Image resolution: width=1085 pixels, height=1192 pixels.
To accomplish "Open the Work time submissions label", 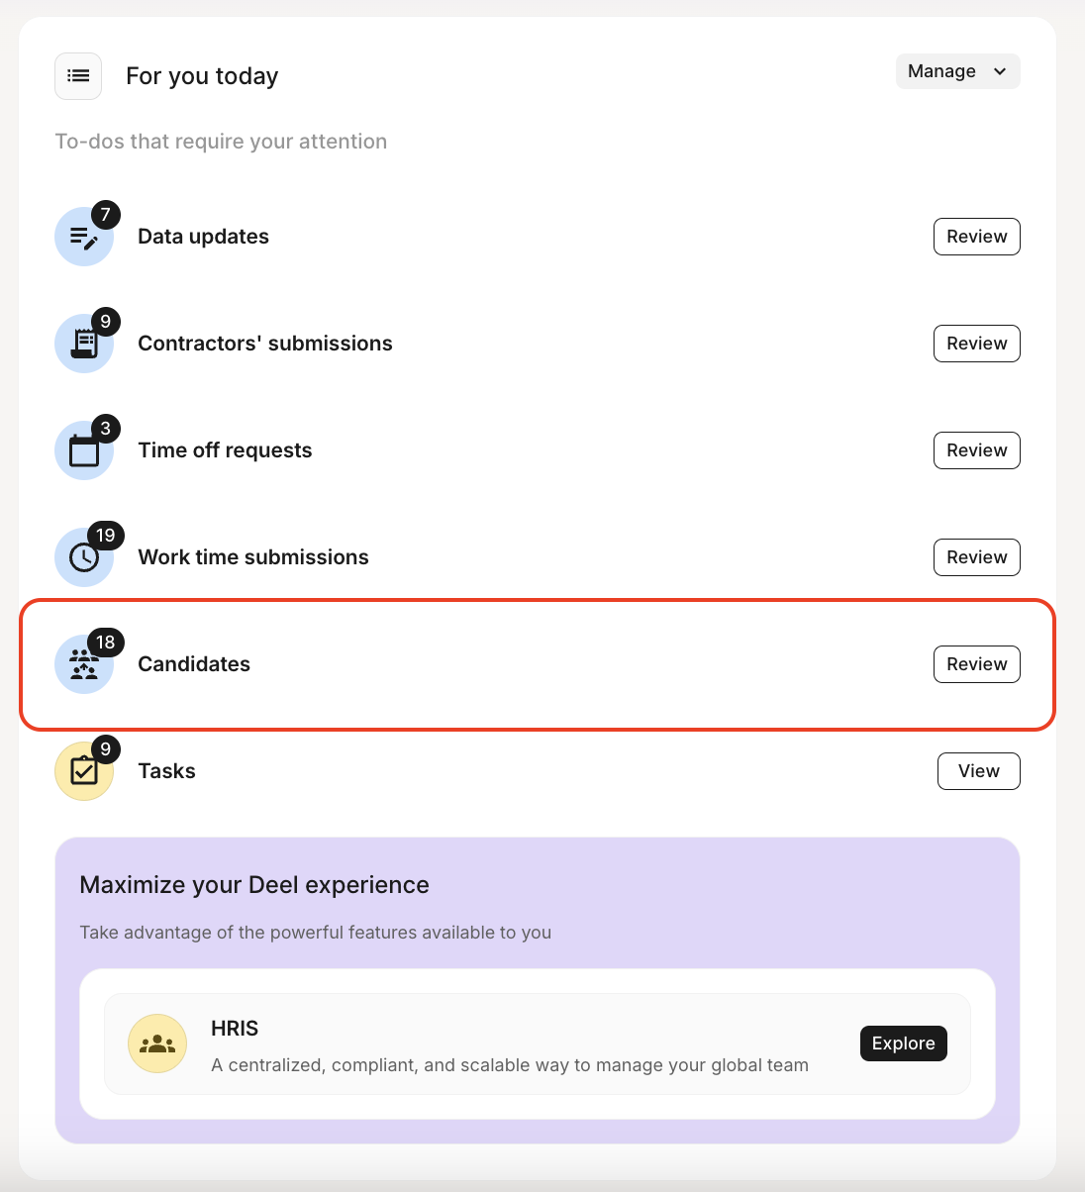I will (253, 557).
